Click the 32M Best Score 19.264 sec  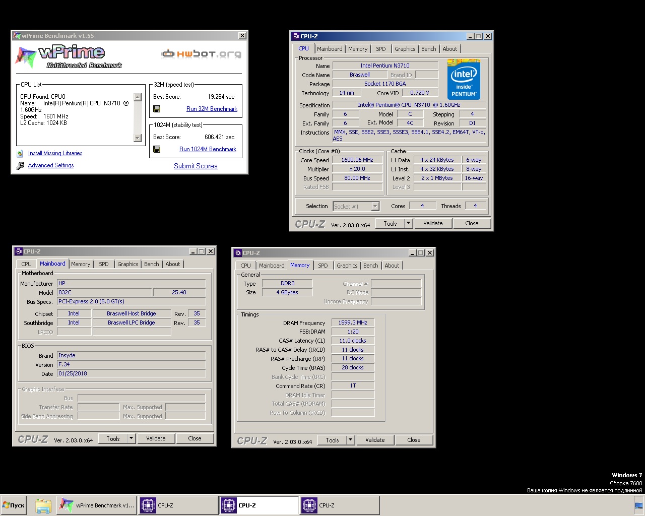point(221,97)
